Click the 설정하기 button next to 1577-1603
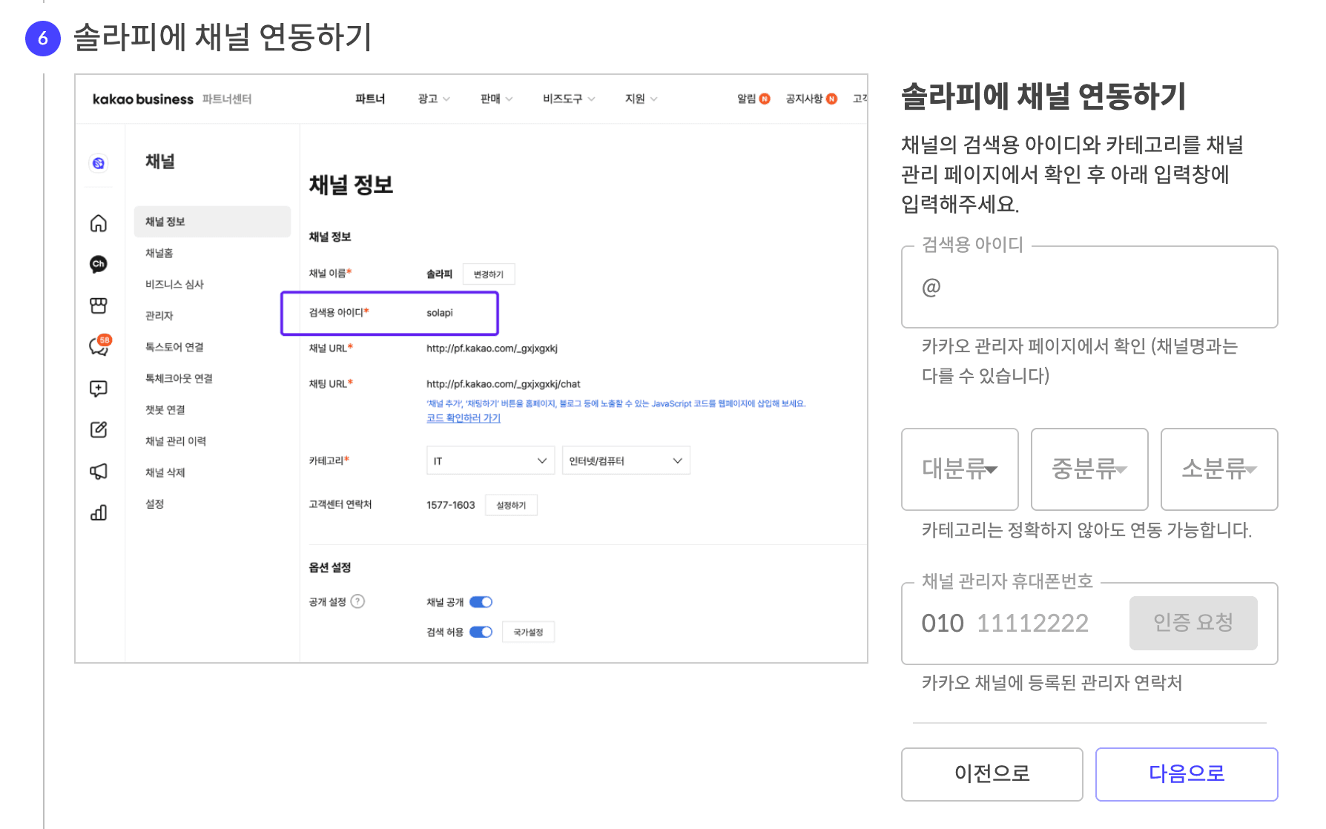 coord(511,505)
